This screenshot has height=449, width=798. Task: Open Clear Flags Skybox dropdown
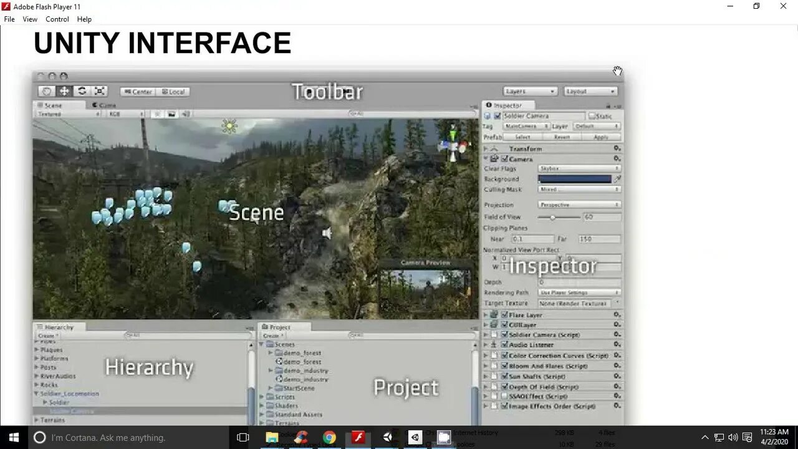[x=579, y=168]
